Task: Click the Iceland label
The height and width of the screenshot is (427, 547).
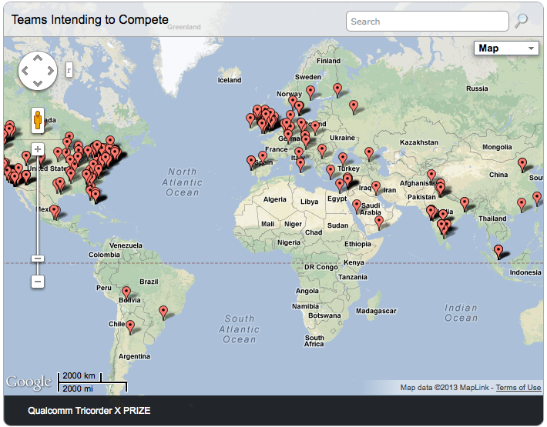Action: click(230, 80)
